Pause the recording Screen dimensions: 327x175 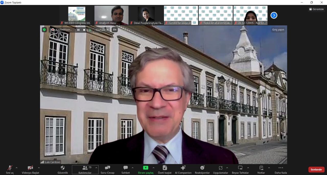pos(78,30)
